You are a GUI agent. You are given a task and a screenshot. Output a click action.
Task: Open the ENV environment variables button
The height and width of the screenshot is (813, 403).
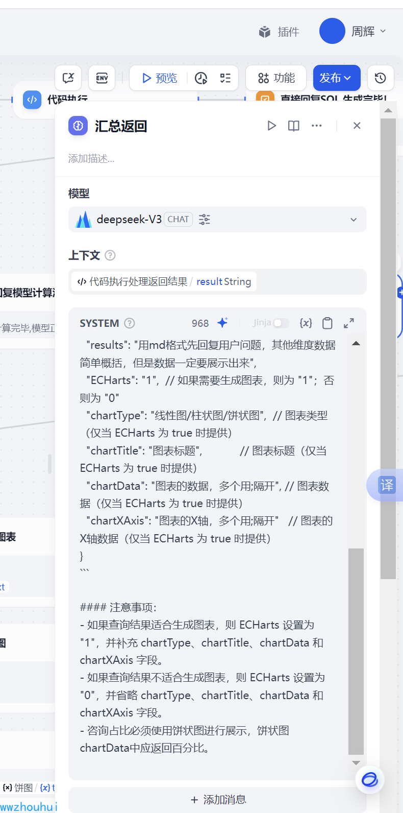(102, 78)
